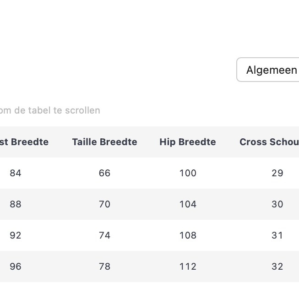Open the Algemeen dropdown
This screenshot has height=299, width=299.
click(271, 70)
